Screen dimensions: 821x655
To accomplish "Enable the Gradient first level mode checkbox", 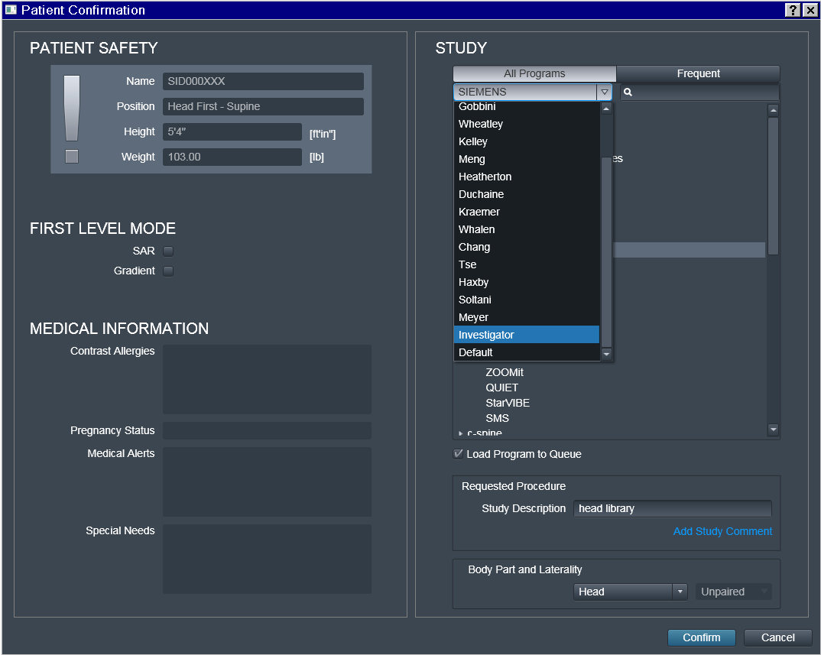I will point(168,271).
